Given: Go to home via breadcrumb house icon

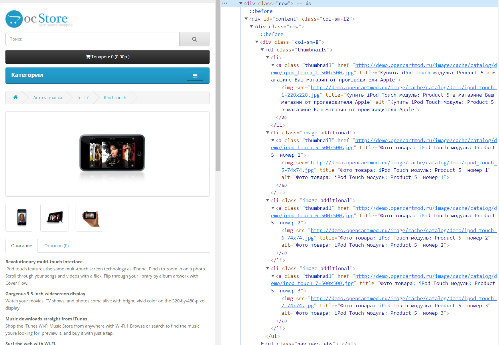Looking at the screenshot, I should click(x=15, y=97).
